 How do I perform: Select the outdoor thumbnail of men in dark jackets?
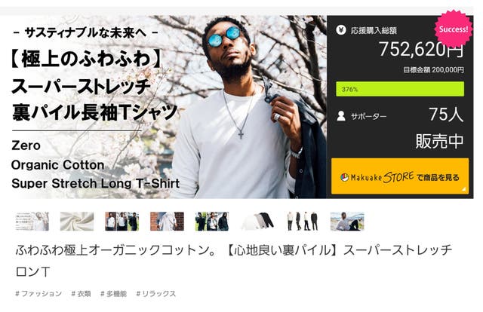tap(212, 222)
